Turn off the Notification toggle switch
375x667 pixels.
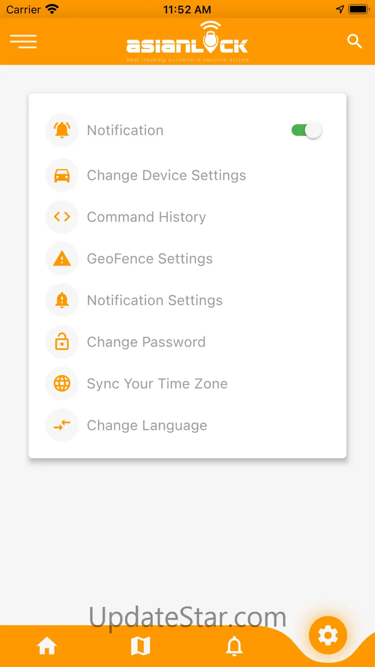point(306,130)
